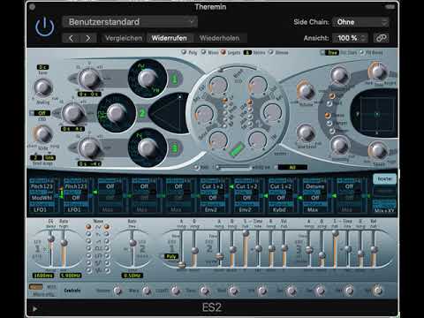
Task: Open the Ansicht 100 % dropdown
Action: coord(350,38)
